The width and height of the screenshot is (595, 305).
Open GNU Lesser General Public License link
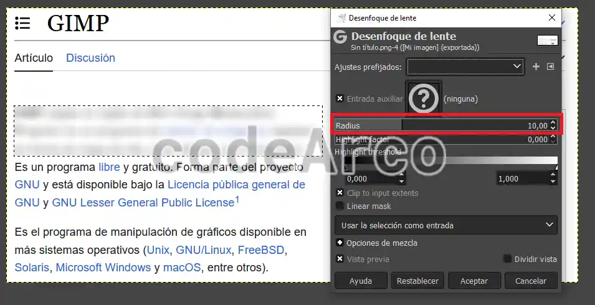143,203
